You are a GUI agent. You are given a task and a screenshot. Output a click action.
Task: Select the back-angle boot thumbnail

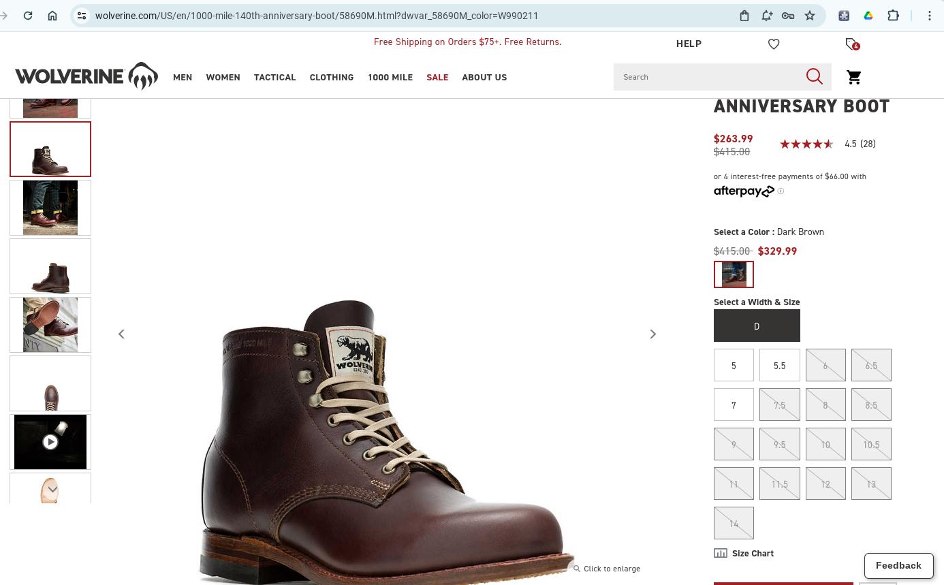point(50,266)
